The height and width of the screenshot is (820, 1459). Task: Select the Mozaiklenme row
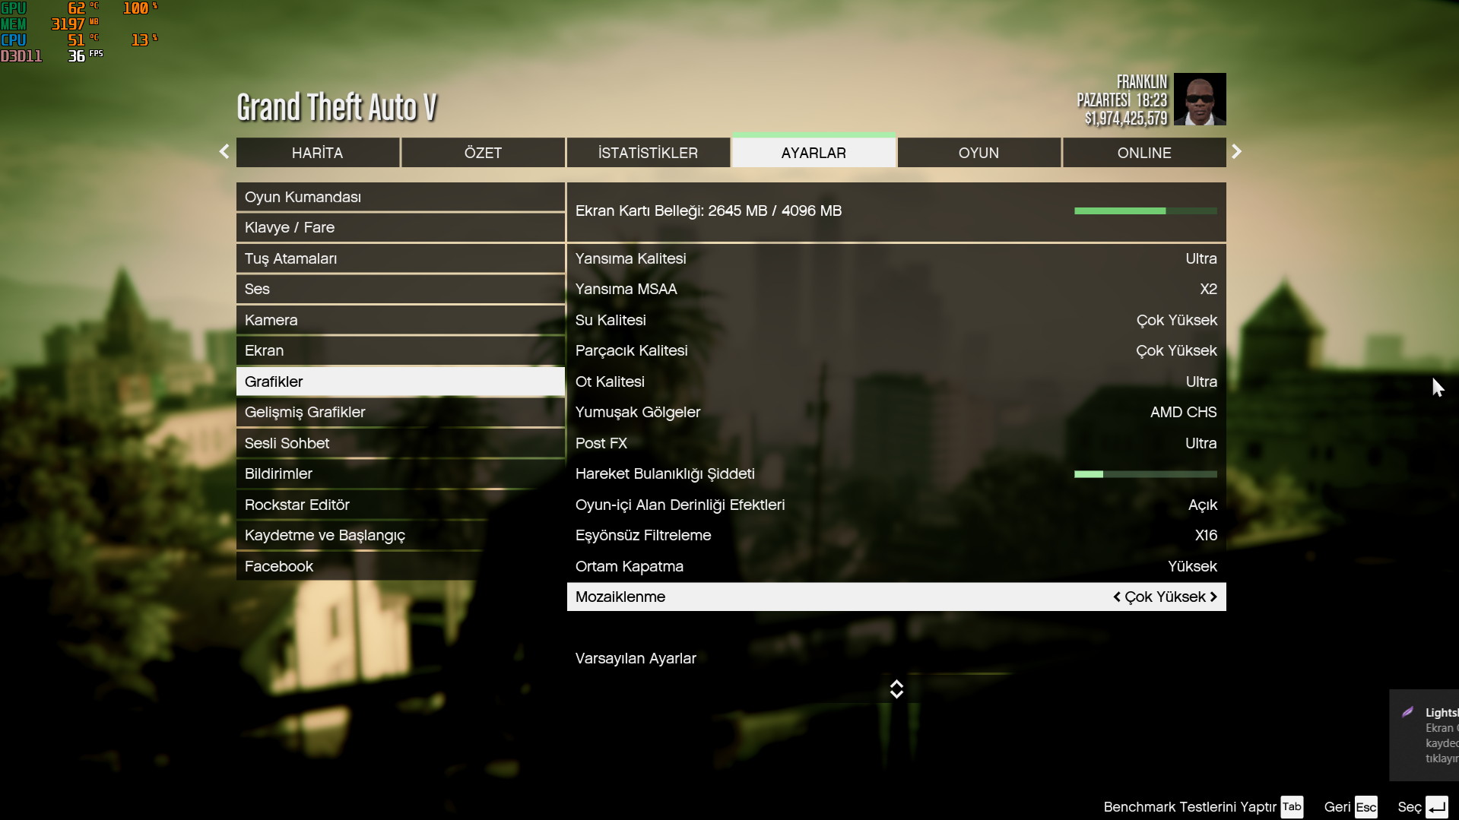click(x=896, y=597)
